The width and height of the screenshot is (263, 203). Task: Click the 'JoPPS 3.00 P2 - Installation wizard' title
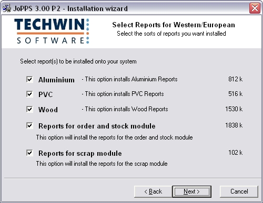tap(70, 8)
